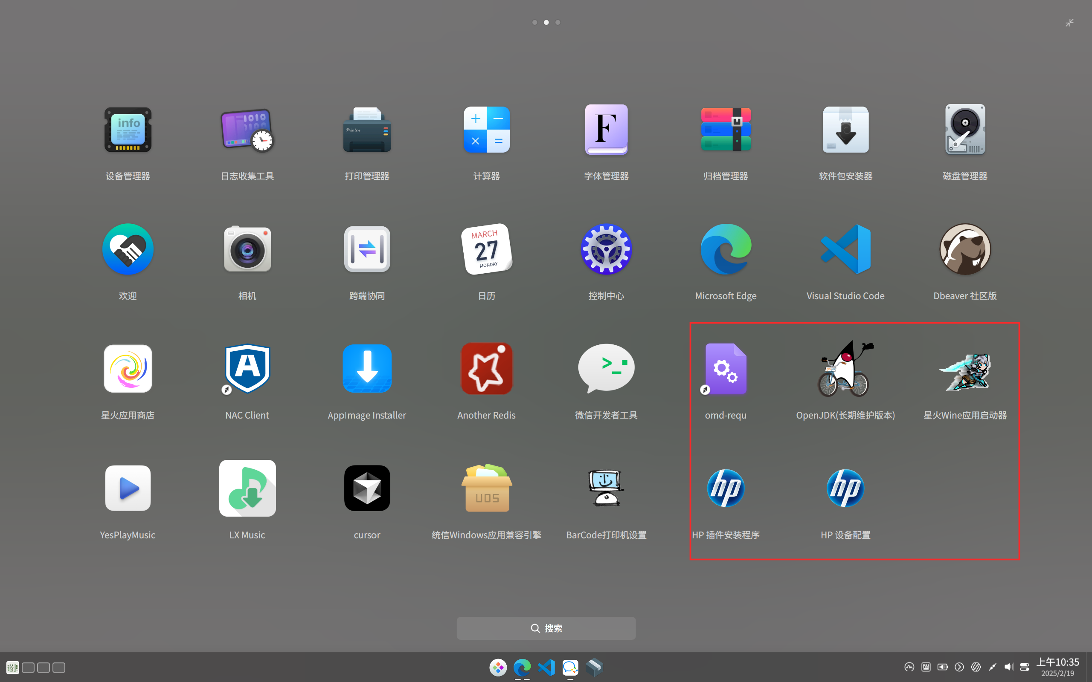1092x682 pixels.
Task: Open 字体管理器 font manager
Action: [x=606, y=130]
